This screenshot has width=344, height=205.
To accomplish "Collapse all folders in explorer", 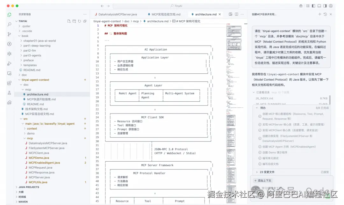I will (85, 21).
